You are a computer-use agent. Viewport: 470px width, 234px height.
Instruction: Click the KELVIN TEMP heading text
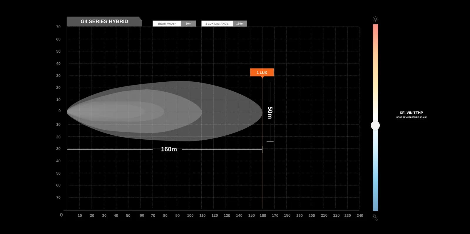[411, 113]
